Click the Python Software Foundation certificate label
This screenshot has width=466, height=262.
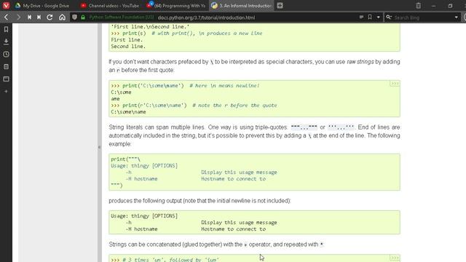pyautogui.click(x=122, y=17)
